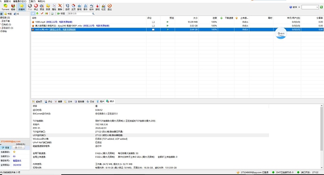
Task: Click the search tasks input field
Action: [80, 14]
